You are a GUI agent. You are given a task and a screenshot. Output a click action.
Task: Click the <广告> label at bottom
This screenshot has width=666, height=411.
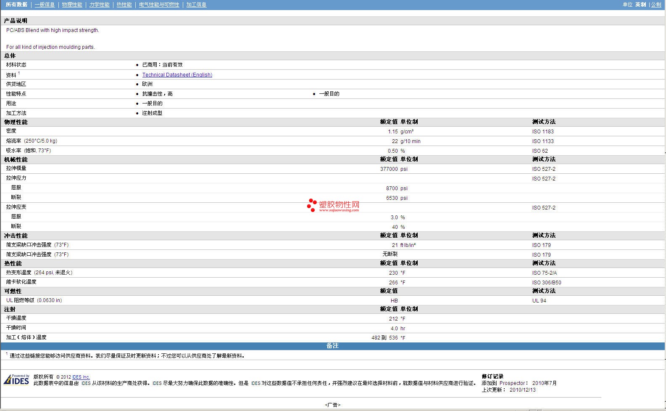click(x=332, y=405)
